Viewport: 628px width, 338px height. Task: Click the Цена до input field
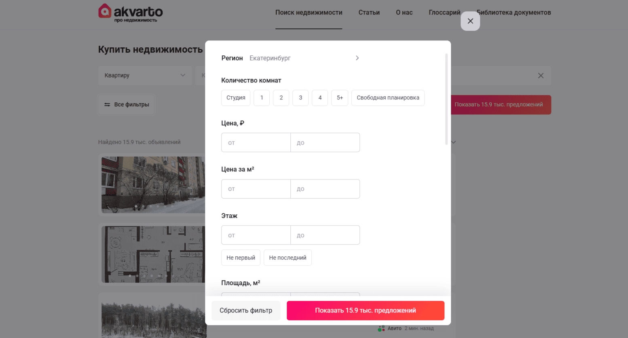pos(325,142)
